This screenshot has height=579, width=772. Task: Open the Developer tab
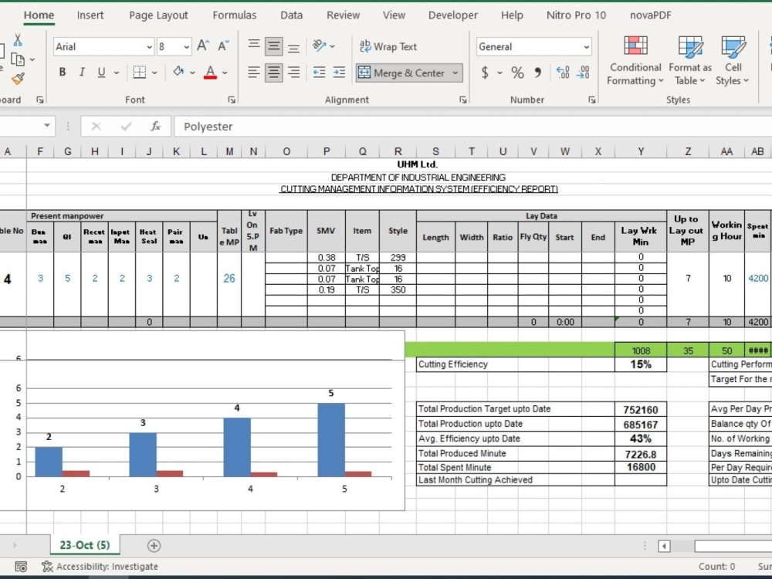[x=453, y=15]
